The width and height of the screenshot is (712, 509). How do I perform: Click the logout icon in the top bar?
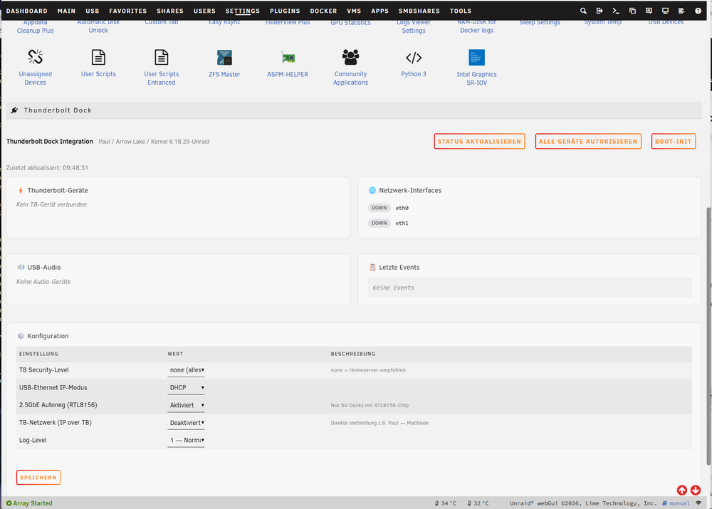(600, 11)
